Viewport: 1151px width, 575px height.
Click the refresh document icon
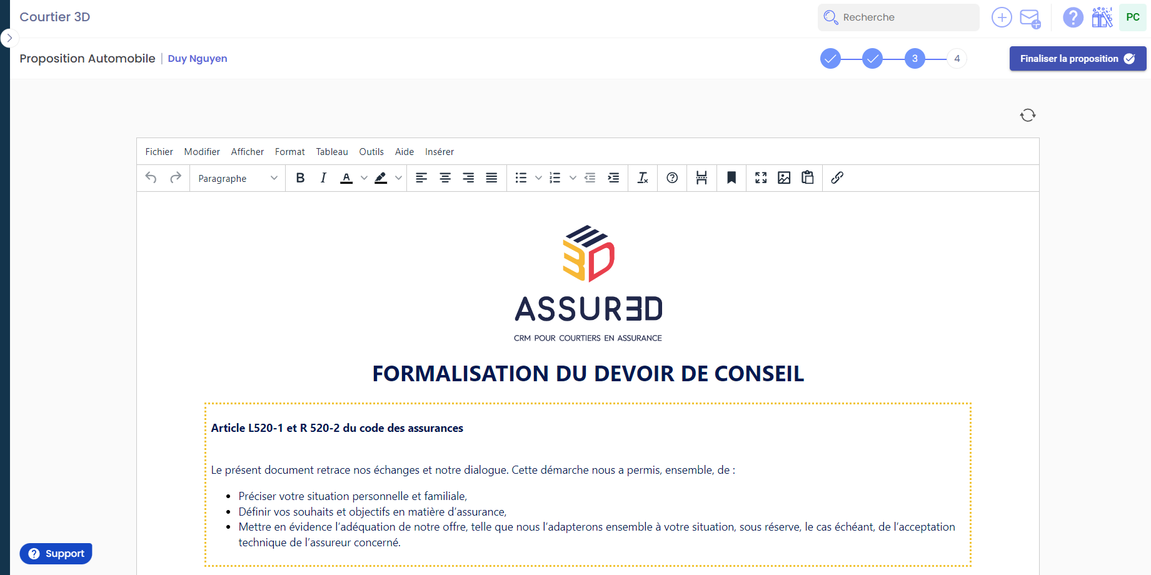(1028, 115)
